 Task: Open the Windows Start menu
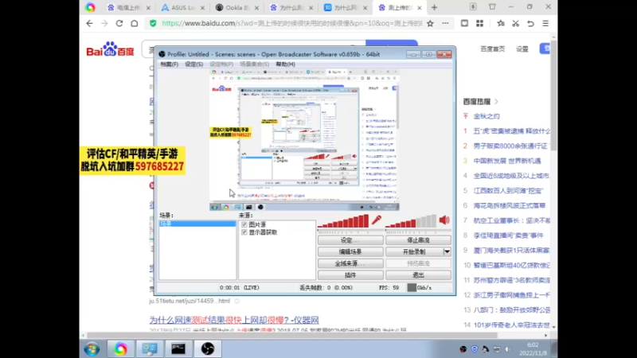tap(92, 349)
